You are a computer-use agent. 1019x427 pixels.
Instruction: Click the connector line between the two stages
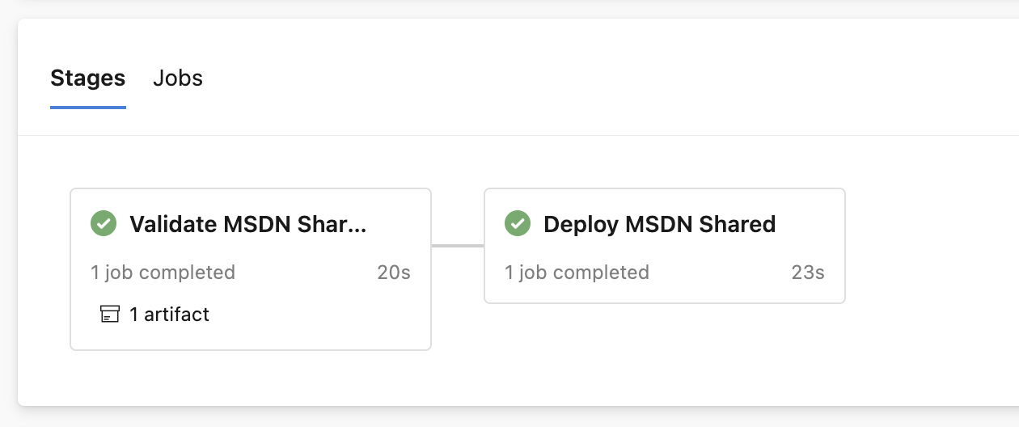(x=458, y=245)
